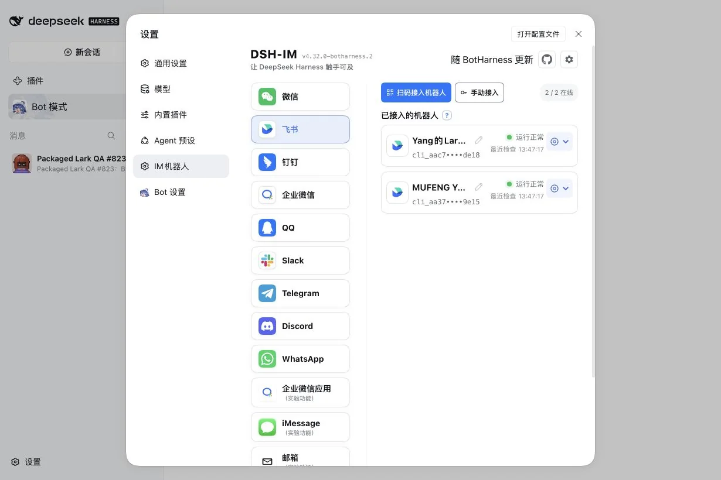Click 扫码接入机器人 button
Image resolution: width=721 pixels, height=480 pixels.
pyautogui.click(x=416, y=92)
